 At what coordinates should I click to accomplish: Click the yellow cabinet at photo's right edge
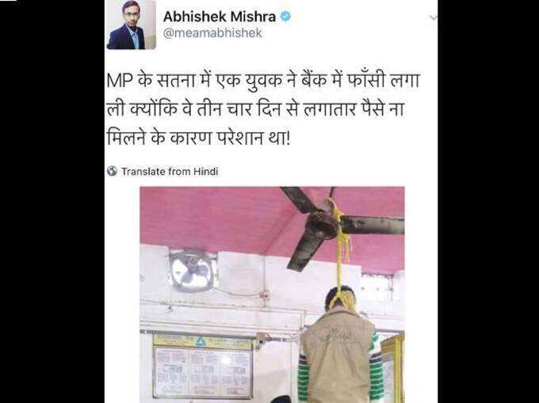(x=392, y=367)
